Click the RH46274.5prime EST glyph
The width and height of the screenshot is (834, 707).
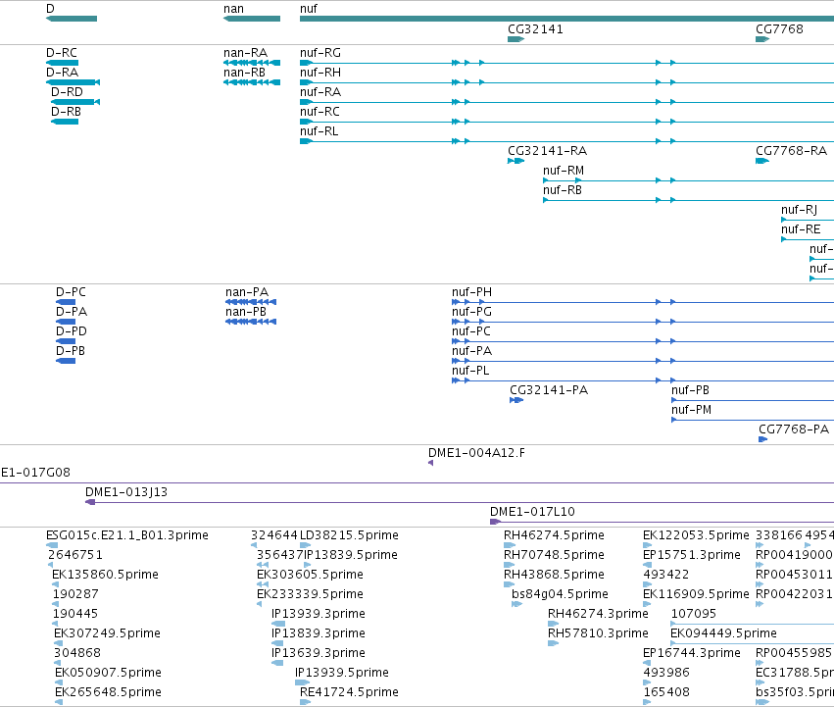point(510,545)
